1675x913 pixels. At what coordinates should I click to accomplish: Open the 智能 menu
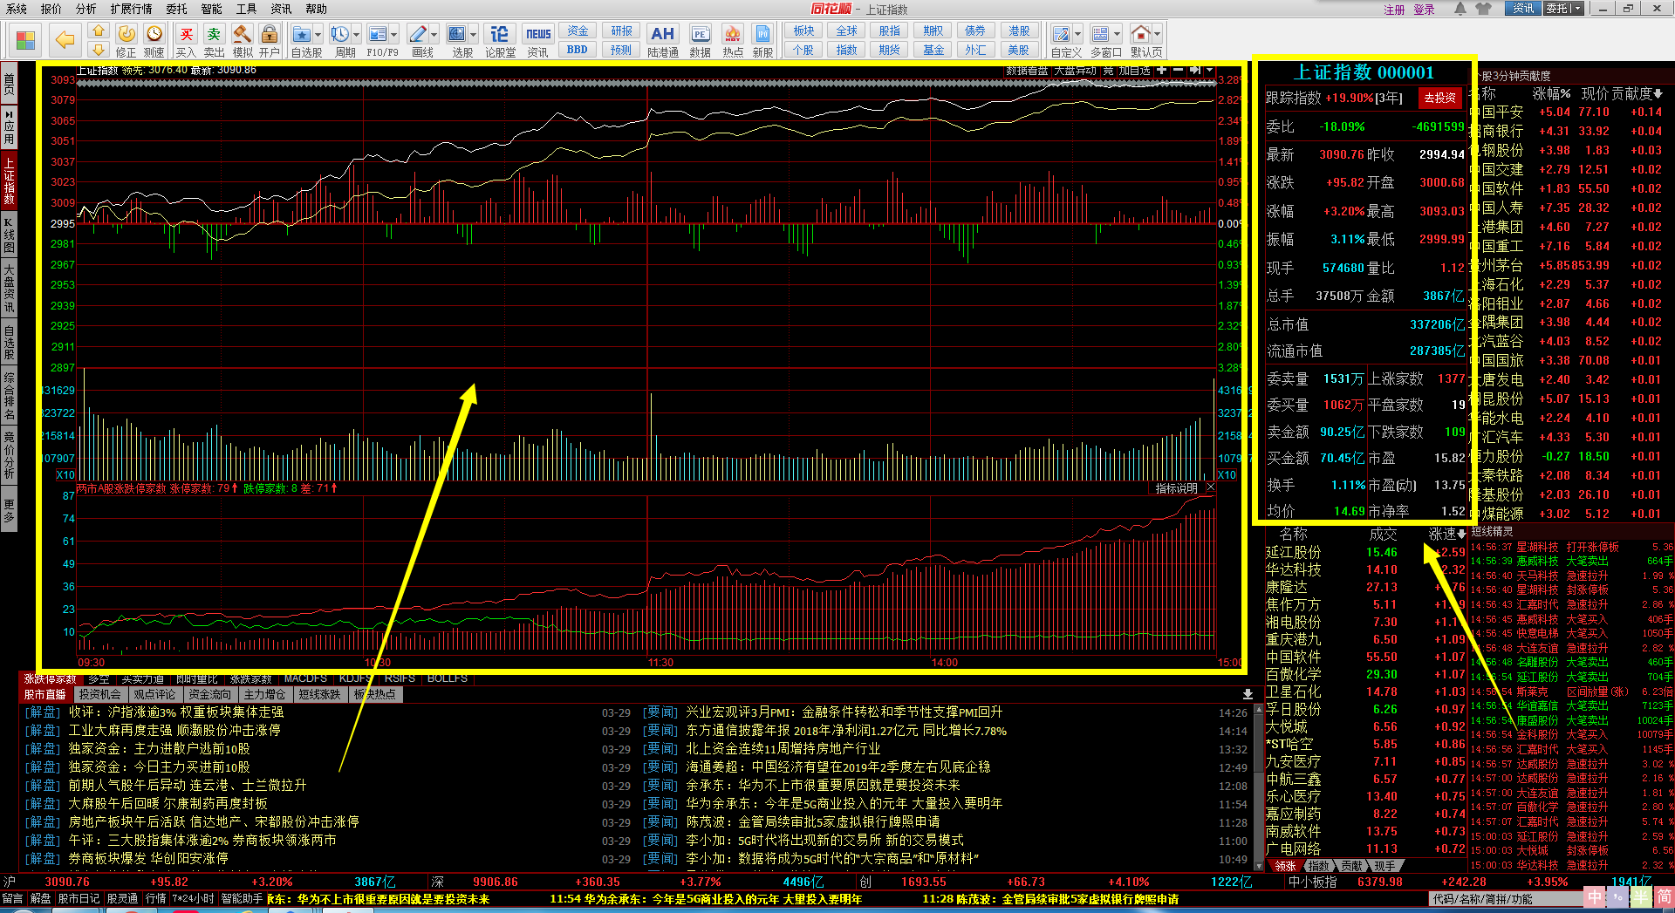tap(211, 9)
